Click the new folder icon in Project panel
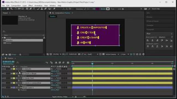 (6, 54)
